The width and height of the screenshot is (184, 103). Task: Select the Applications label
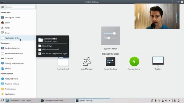[10, 94]
